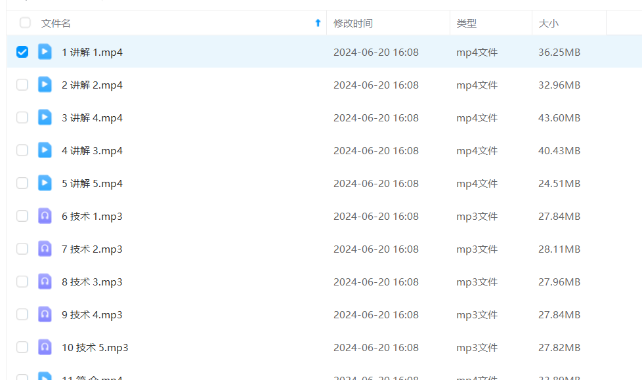Click the 文件名 column header label

(x=56, y=23)
